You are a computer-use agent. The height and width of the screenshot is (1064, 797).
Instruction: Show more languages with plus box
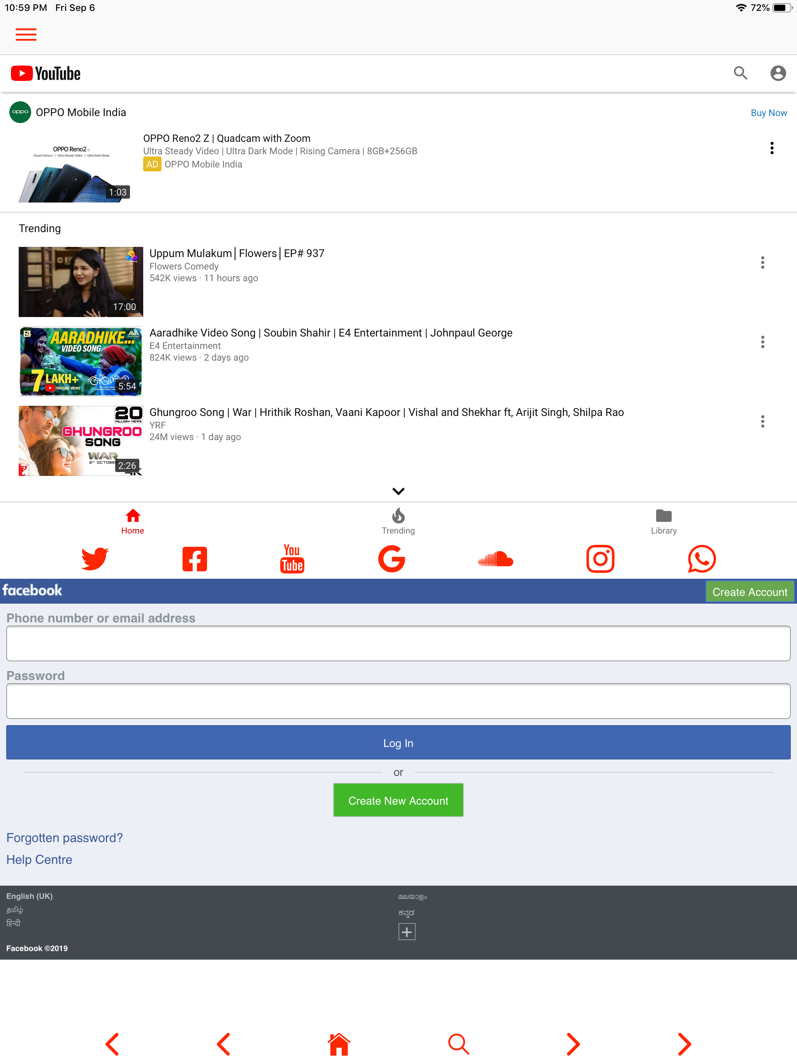407,932
